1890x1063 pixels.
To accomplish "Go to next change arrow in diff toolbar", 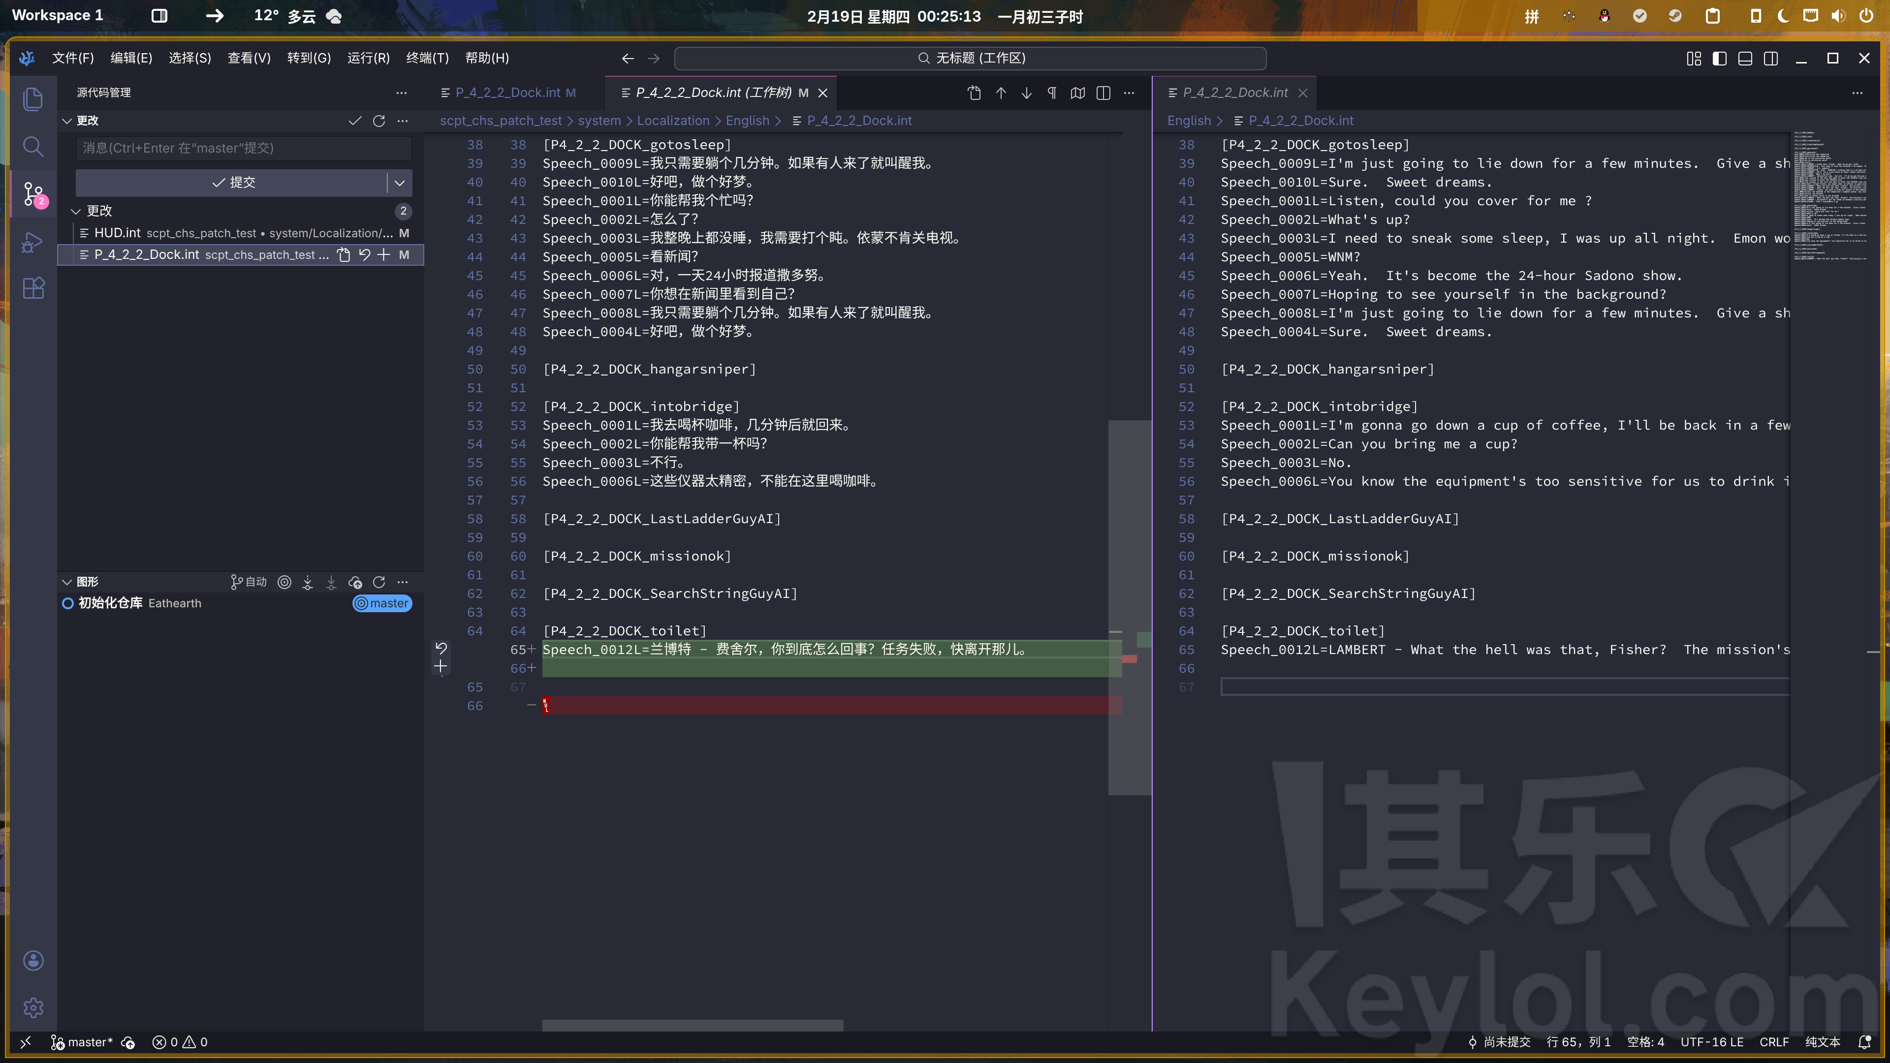I will pyautogui.click(x=1026, y=93).
